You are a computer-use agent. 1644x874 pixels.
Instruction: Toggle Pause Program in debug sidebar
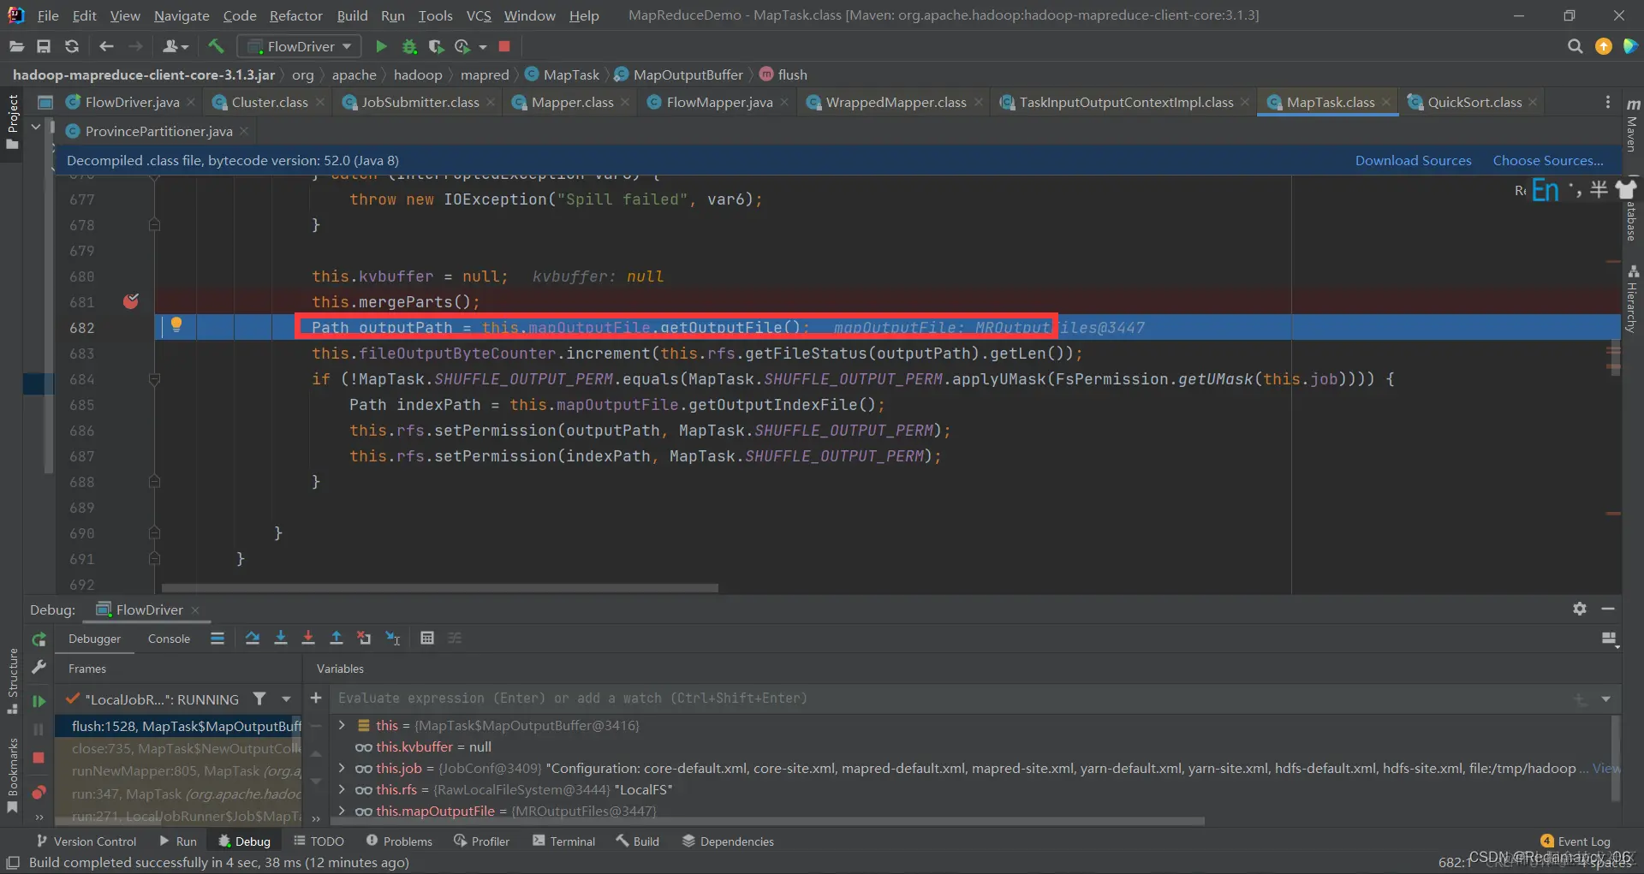[39, 729]
